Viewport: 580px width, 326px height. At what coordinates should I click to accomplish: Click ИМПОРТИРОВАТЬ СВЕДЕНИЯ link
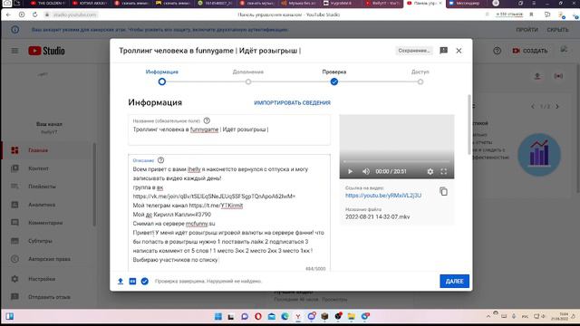pyautogui.click(x=292, y=102)
